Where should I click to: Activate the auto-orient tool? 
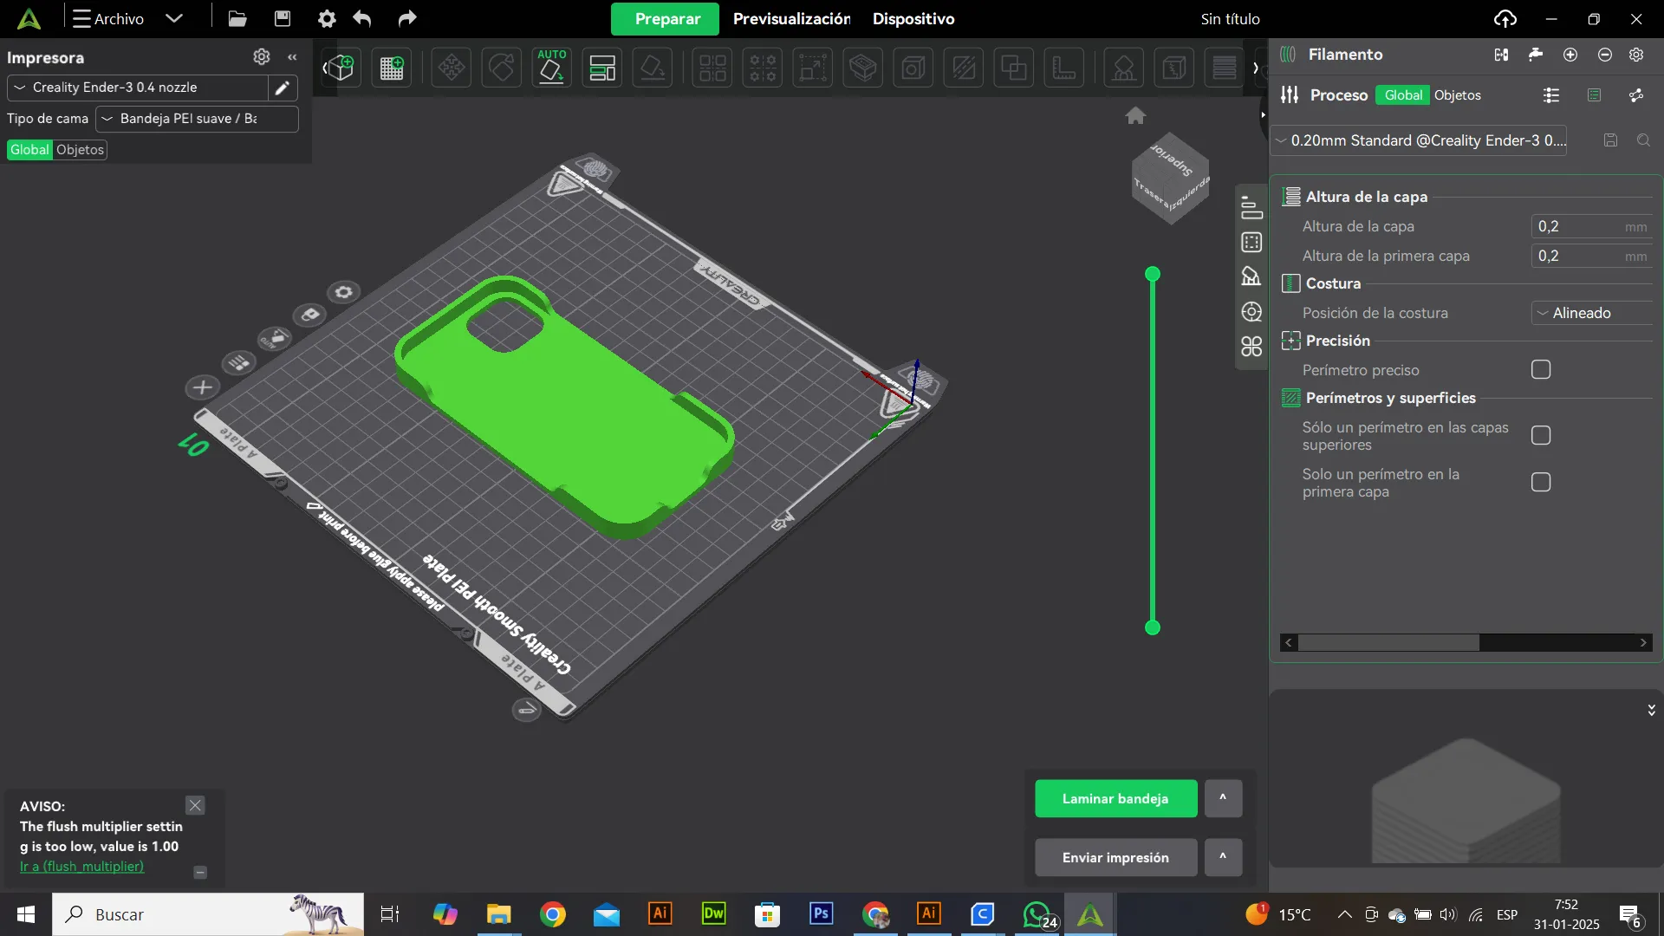click(553, 67)
